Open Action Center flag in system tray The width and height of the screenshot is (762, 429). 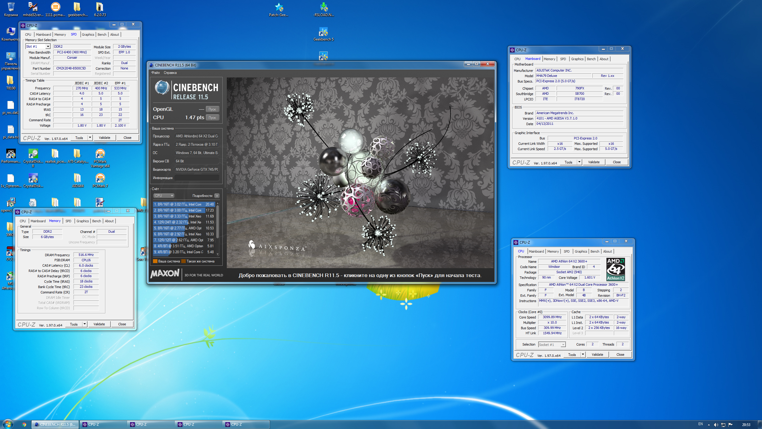730,425
